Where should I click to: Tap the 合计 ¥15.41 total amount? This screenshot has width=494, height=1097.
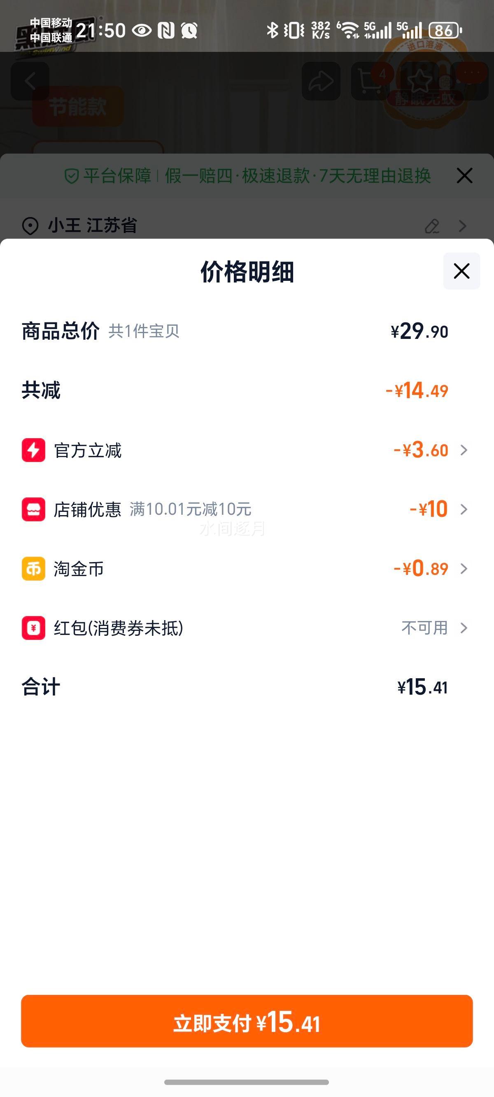(422, 687)
